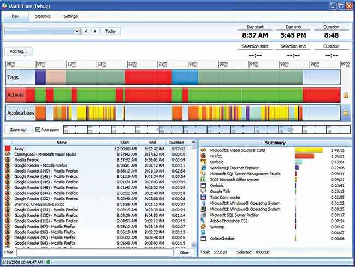Image resolution: width=355 pixels, height=267 pixels.
Task: Click the green status icon in status bar
Action: tap(48, 262)
